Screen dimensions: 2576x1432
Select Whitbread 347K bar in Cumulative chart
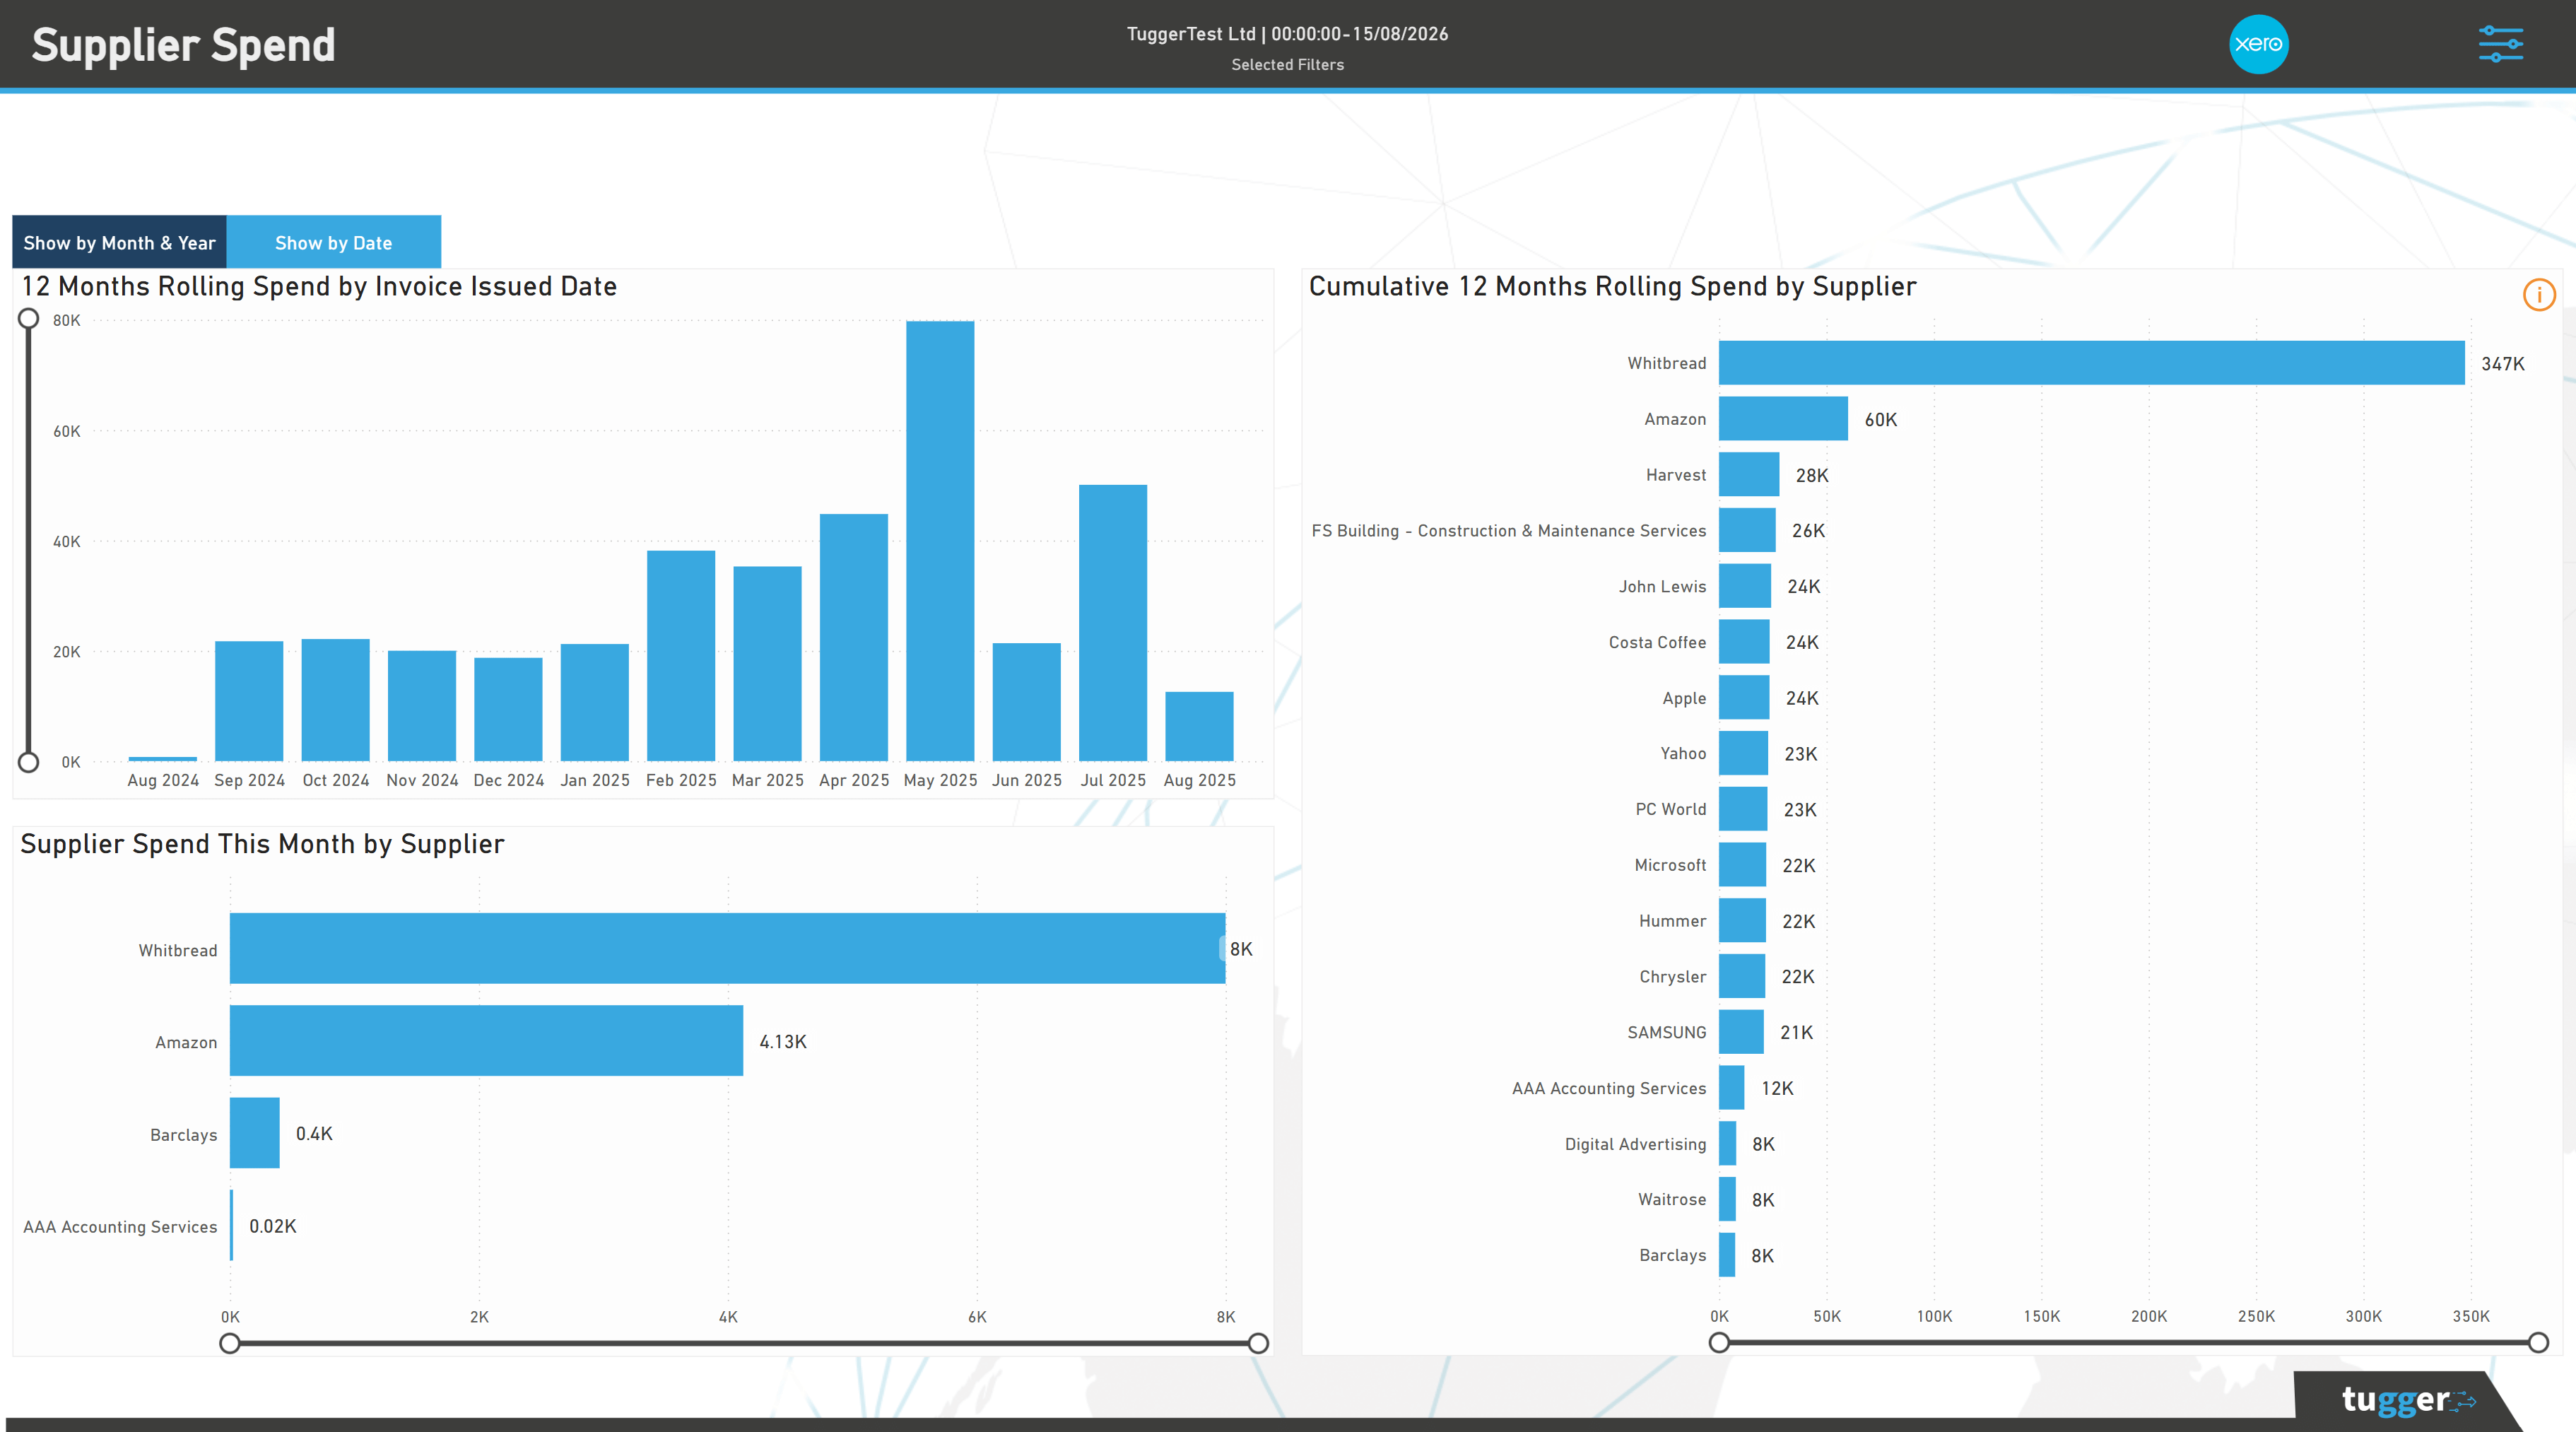tap(2091, 363)
